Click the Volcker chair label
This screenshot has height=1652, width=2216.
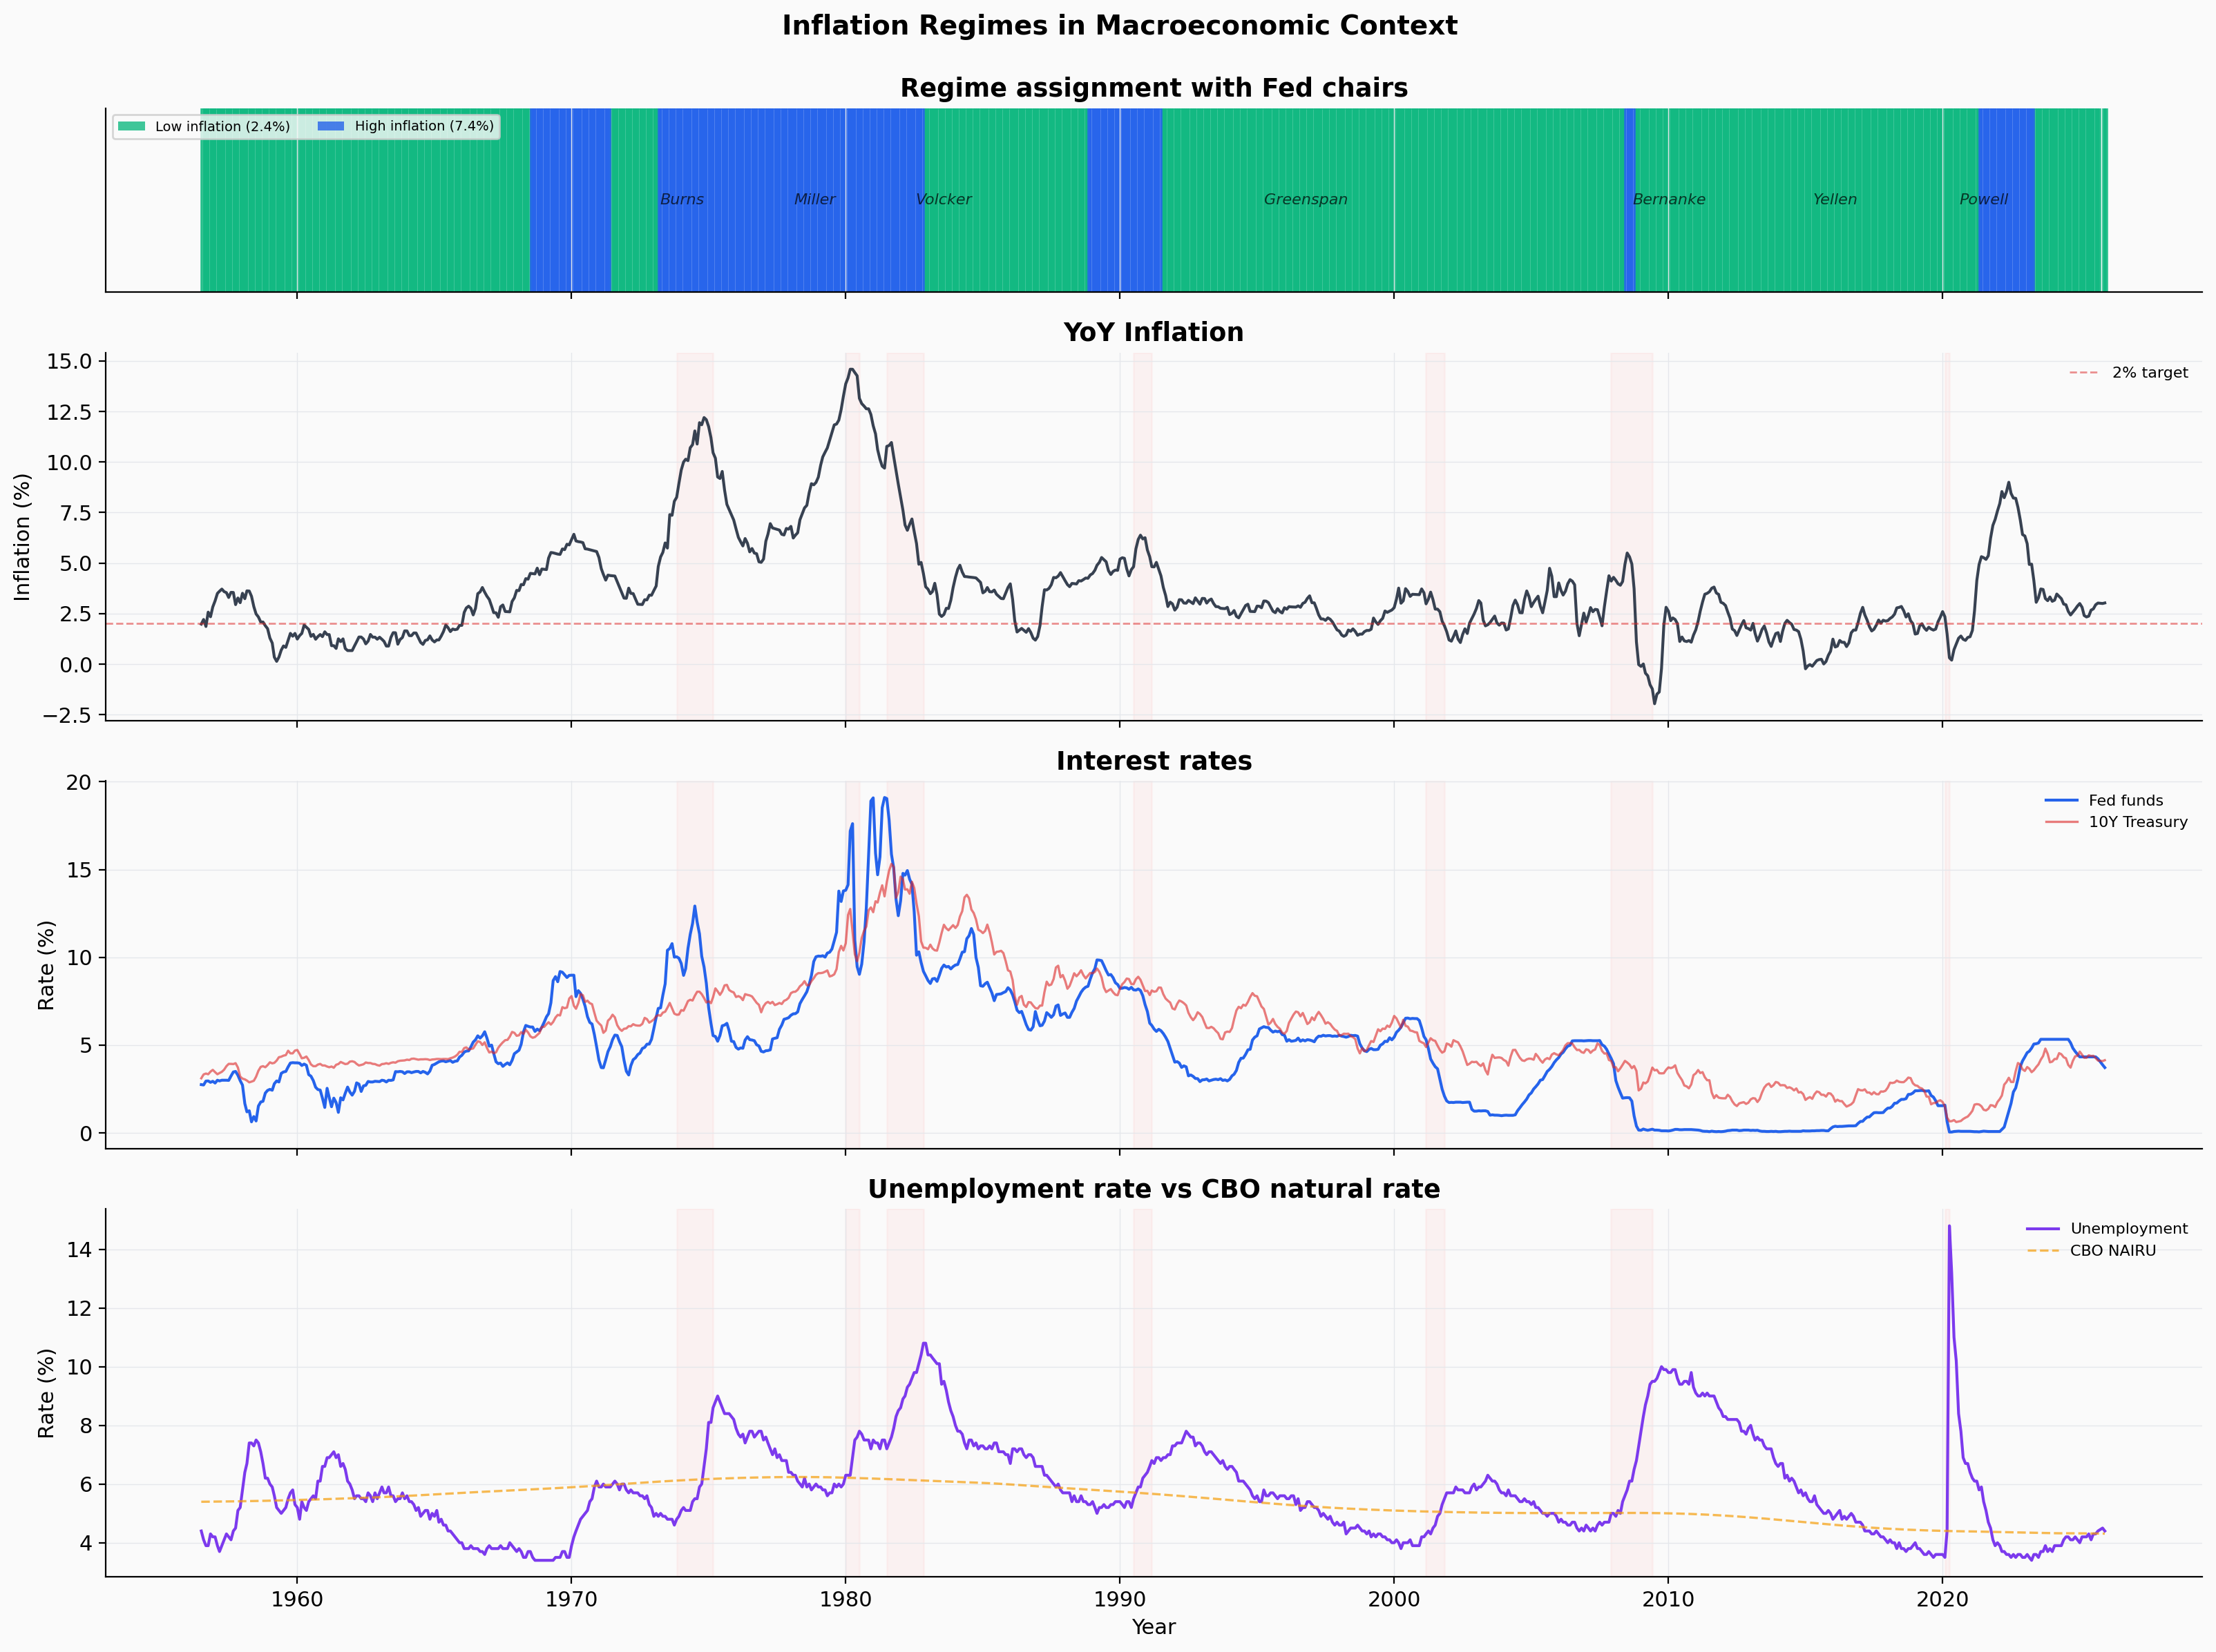pyautogui.click(x=944, y=200)
